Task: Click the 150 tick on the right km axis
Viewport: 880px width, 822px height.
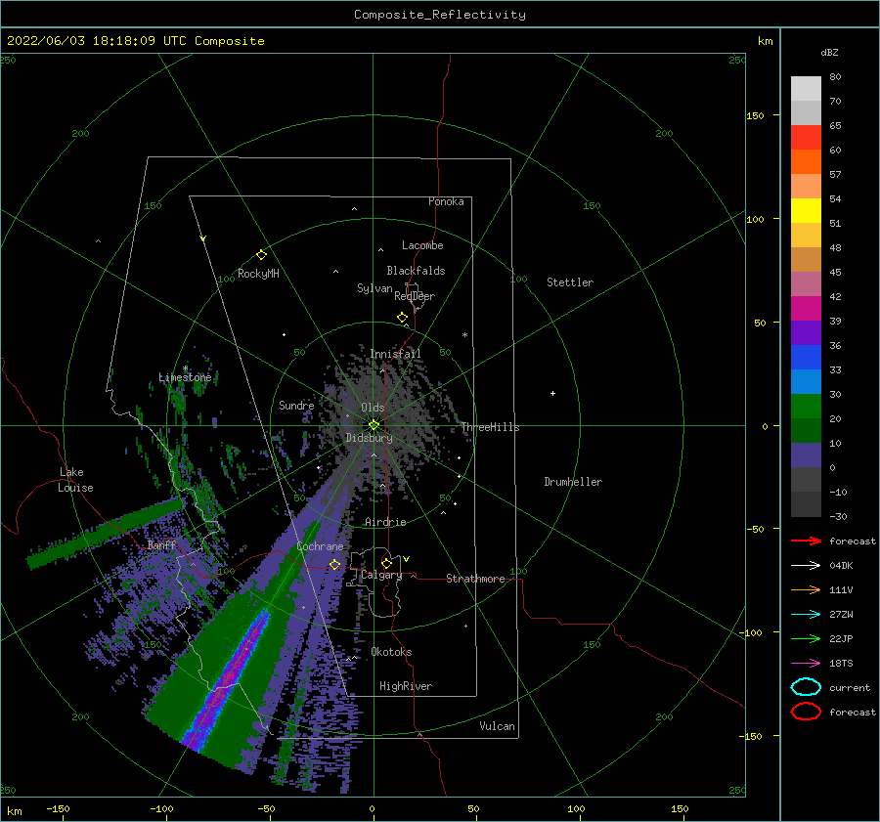Action: [756, 115]
